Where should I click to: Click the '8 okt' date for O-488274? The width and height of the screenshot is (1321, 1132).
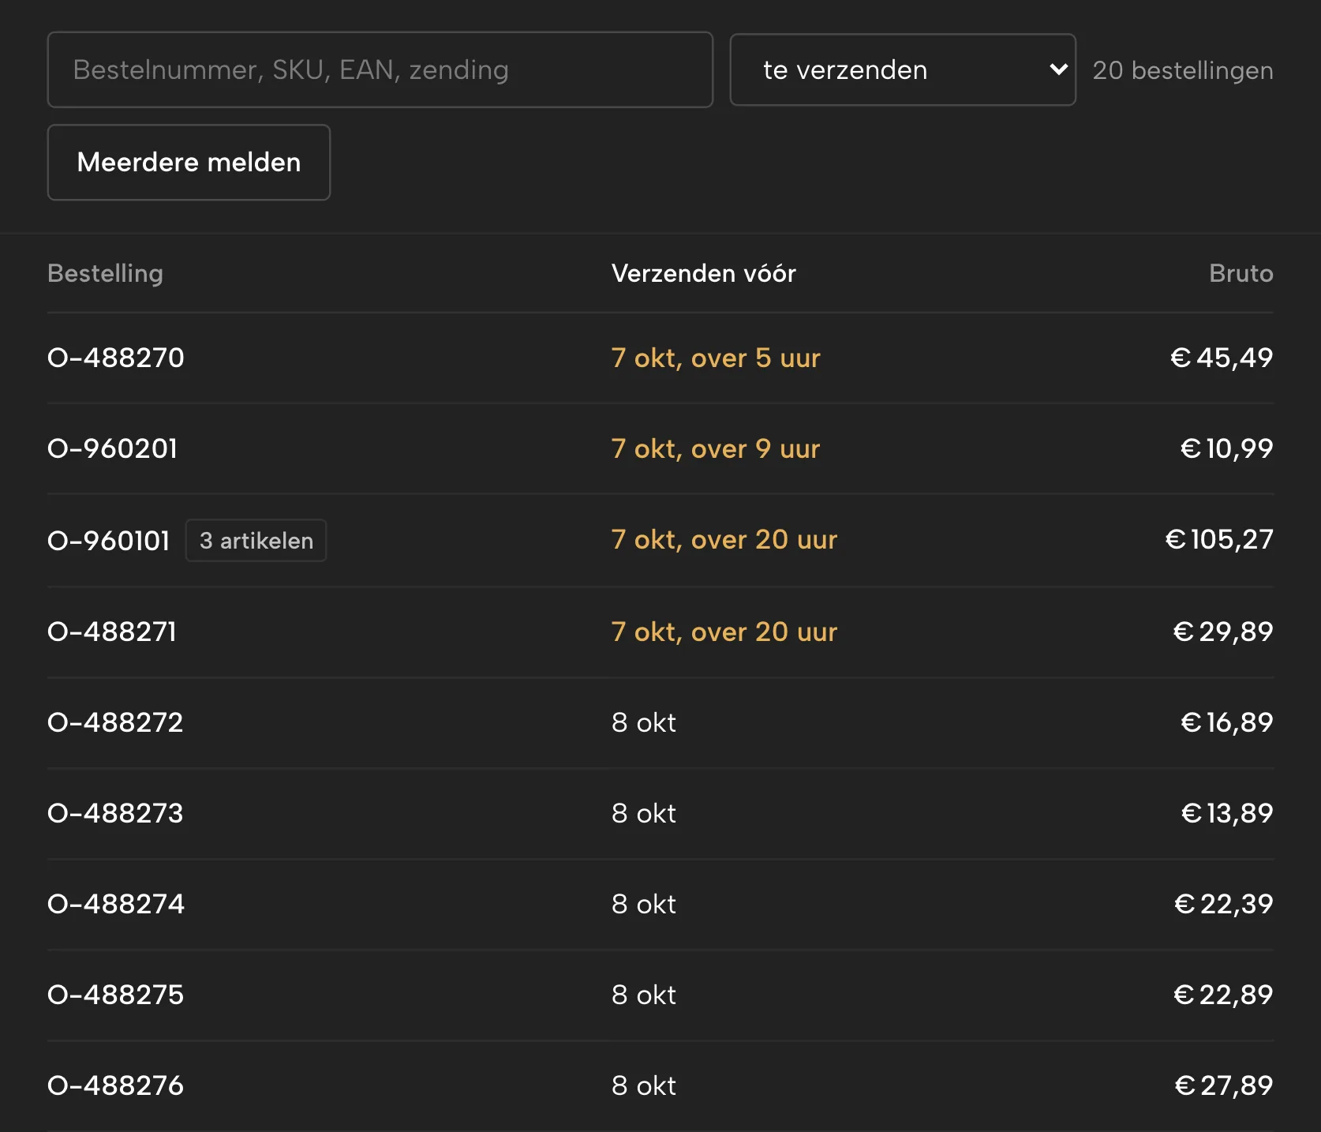(x=644, y=904)
